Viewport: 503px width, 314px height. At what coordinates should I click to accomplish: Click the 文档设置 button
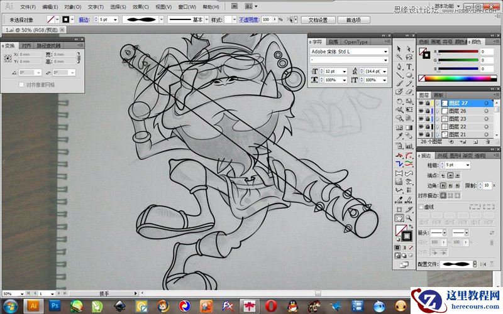pyautogui.click(x=318, y=20)
